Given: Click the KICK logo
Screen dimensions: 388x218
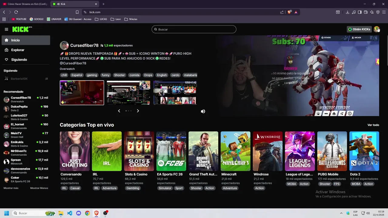Looking at the screenshot, I should click(22, 29).
